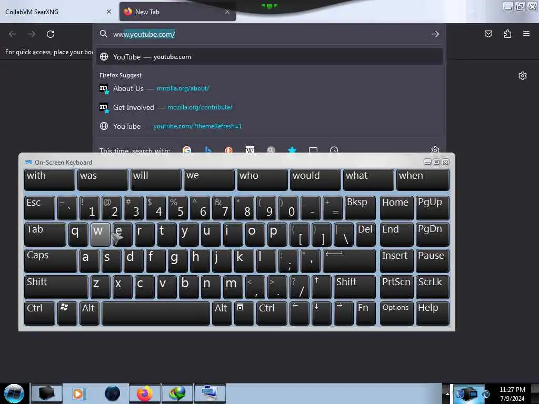Open the Get Involved mozilla.org suggestion
Screen dimensions: 539x404
click(269, 107)
